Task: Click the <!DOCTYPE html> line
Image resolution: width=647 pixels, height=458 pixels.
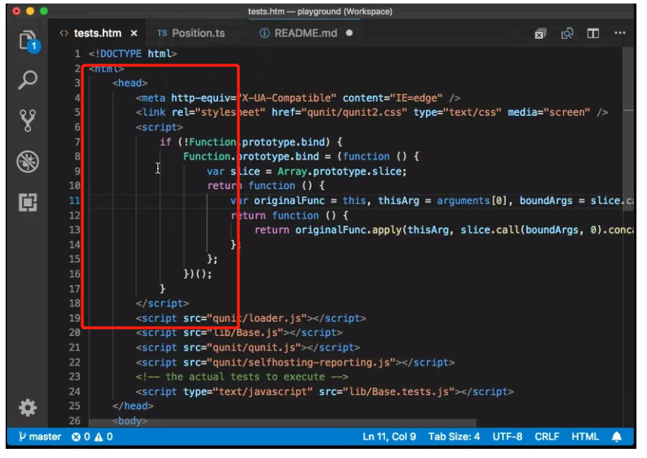Action: pos(133,54)
